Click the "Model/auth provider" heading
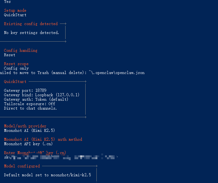 click(x=25, y=126)
